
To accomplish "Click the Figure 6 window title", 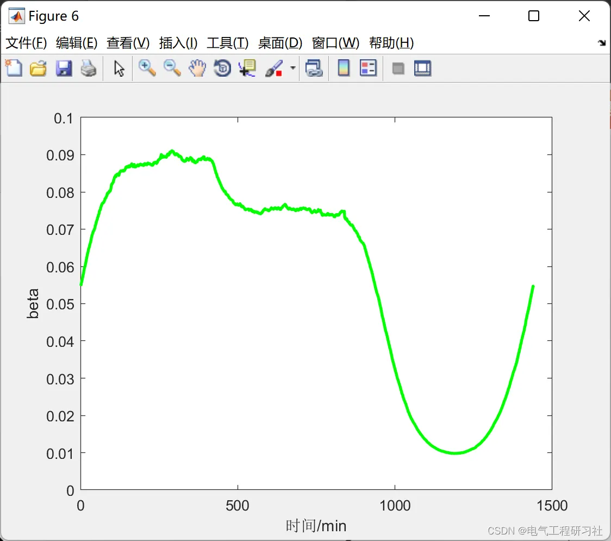I will [x=53, y=16].
